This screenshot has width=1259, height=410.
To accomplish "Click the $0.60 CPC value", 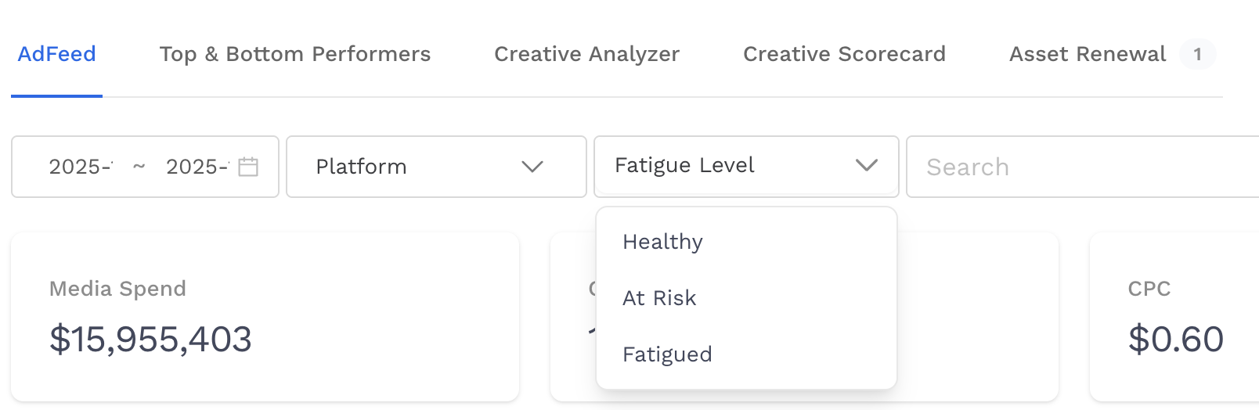I will coord(1175,339).
